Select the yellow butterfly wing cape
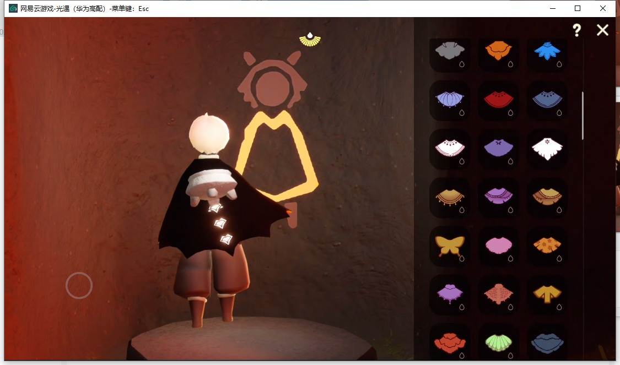This screenshot has width=620, height=365. coord(450,246)
